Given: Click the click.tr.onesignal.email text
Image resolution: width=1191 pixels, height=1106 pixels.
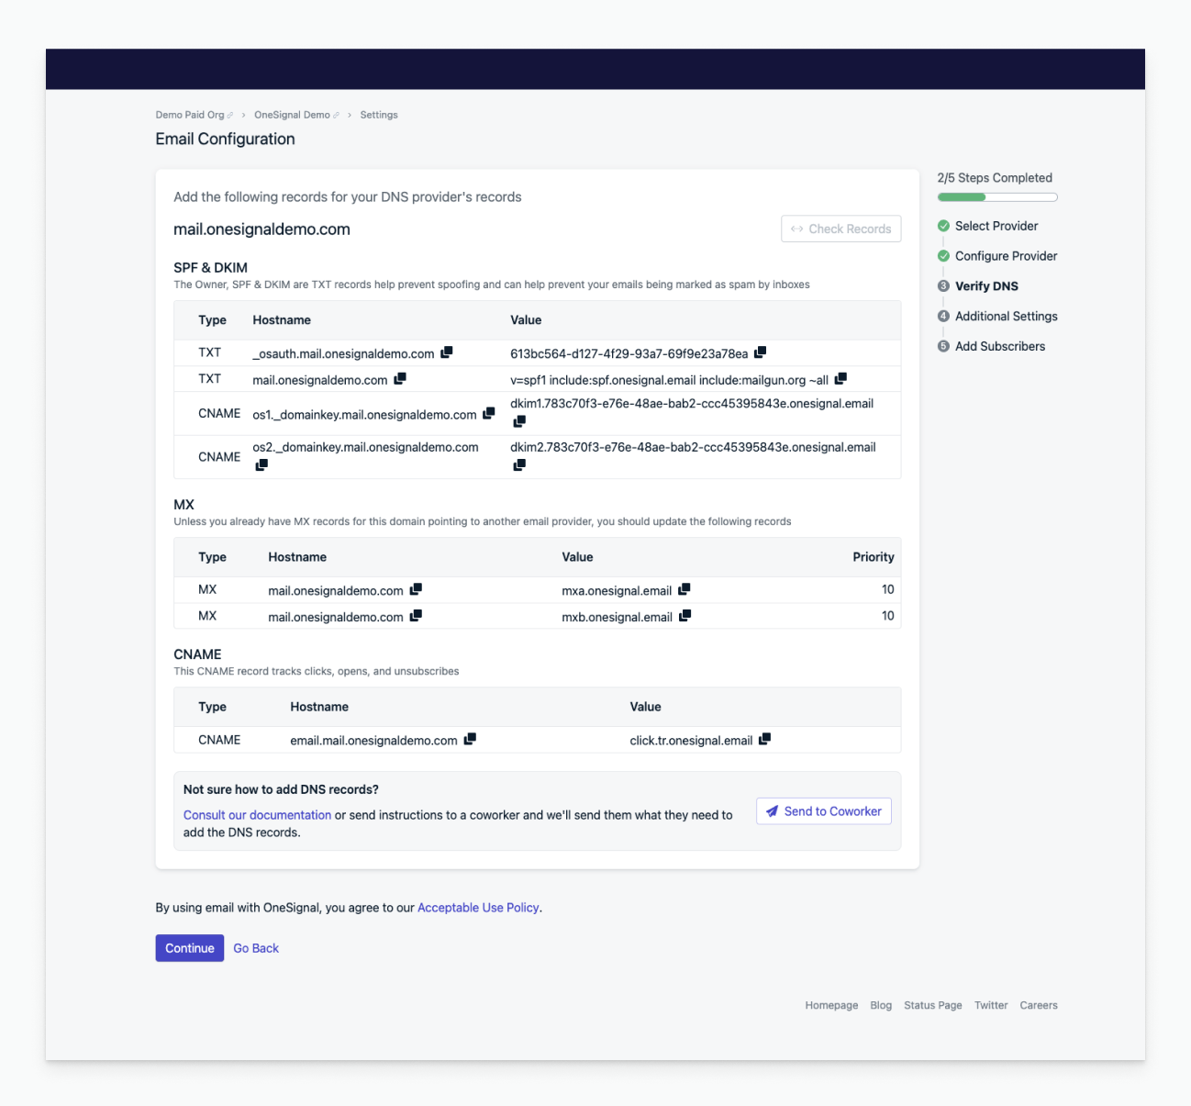Looking at the screenshot, I should click(691, 741).
